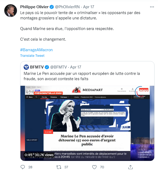Click the BFMTV name in quoted tweet

pos(37,67)
